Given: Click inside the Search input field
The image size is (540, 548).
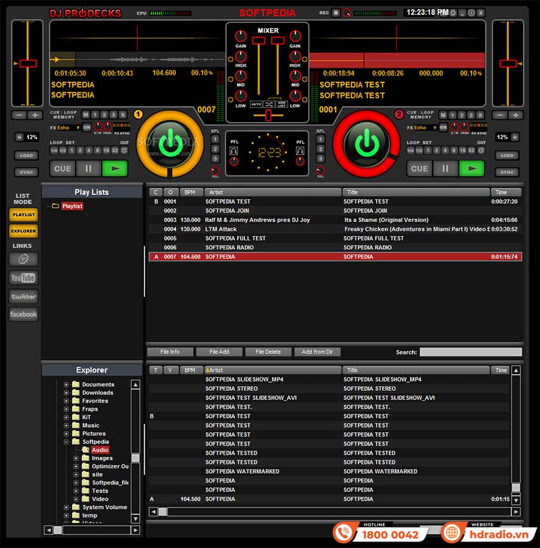Looking at the screenshot, I should [470, 352].
